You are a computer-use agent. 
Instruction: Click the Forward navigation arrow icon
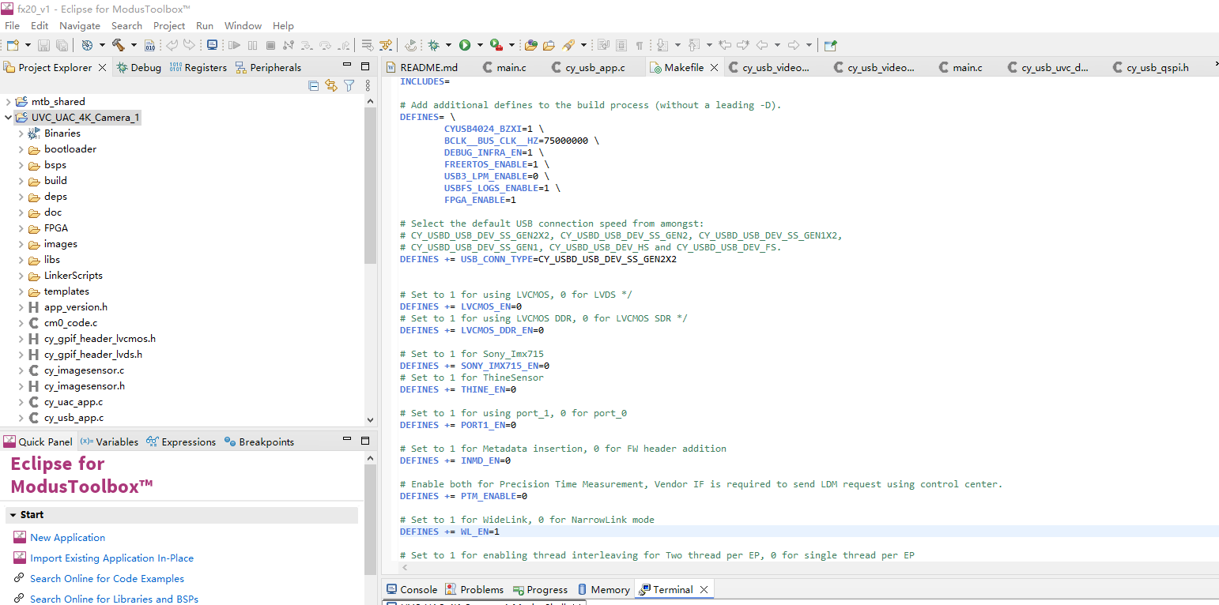coord(794,45)
